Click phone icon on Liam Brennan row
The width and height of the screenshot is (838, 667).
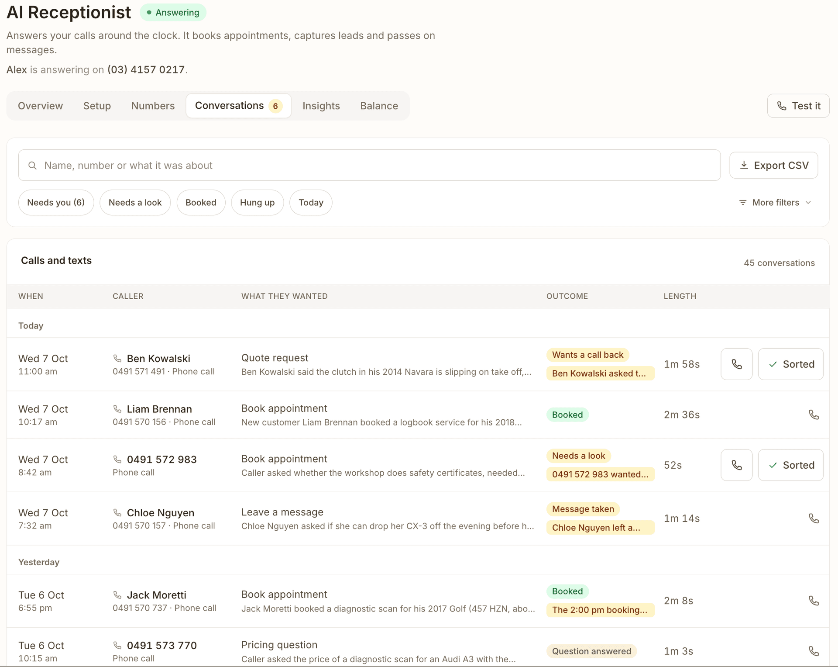(x=814, y=415)
